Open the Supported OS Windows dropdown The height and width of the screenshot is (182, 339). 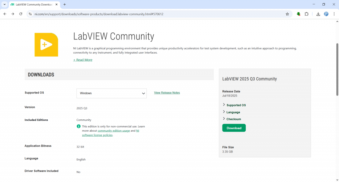point(111,93)
